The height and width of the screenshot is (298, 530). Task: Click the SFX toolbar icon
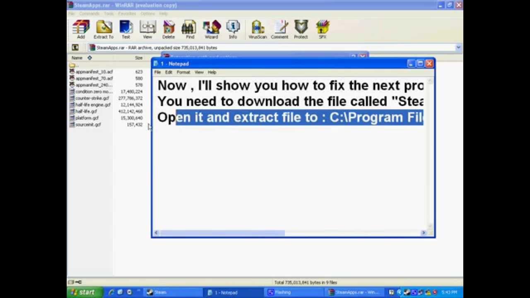point(323,30)
